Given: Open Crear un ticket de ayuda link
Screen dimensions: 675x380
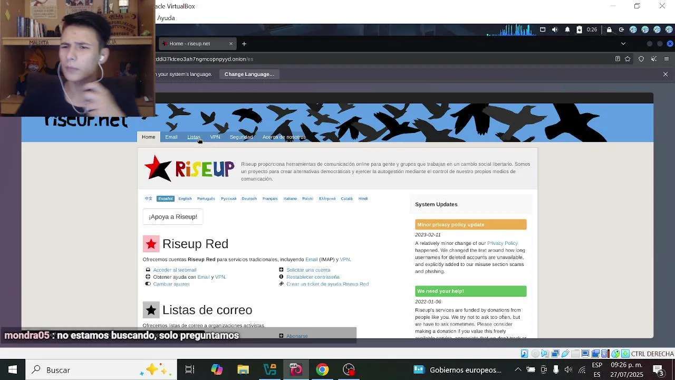Looking at the screenshot, I should (327, 284).
